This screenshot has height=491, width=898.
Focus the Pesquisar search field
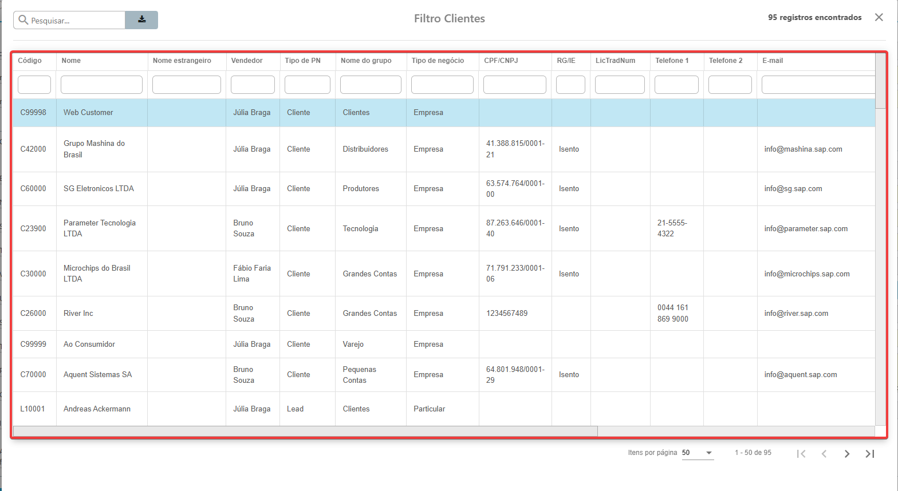pyautogui.click(x=74, y=21)
